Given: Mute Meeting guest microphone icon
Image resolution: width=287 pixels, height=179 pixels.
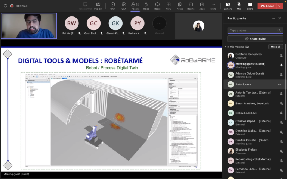Looking at the screenshot, I should [x=281, y=65].
